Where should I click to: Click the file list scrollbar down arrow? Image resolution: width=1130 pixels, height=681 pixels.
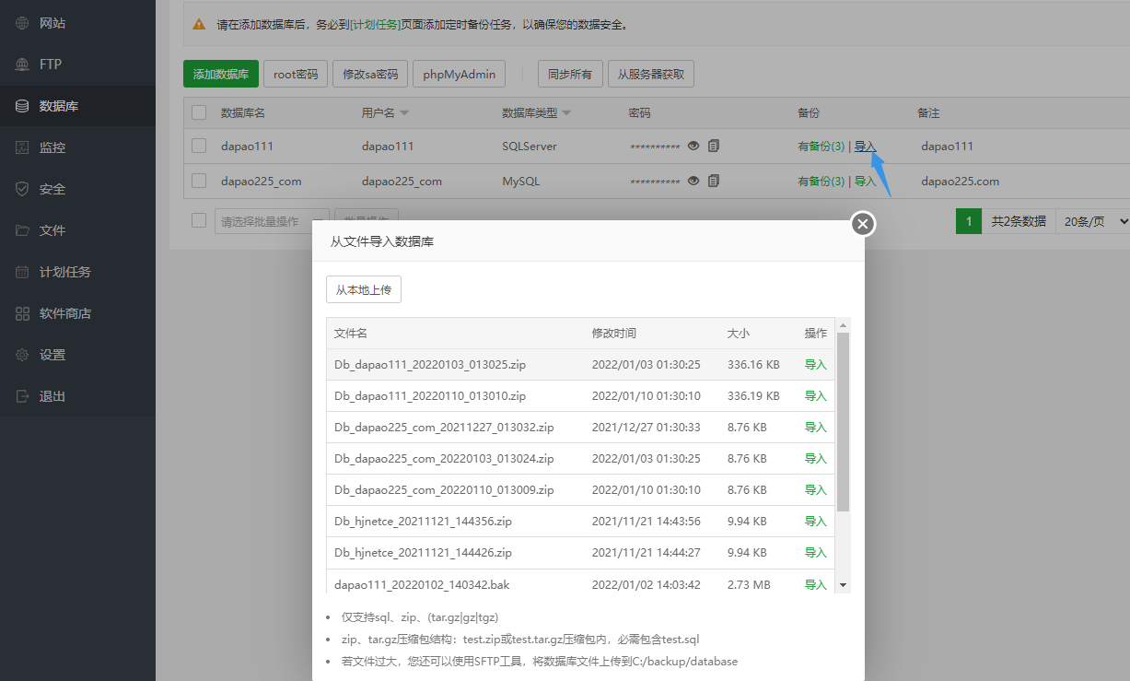843,585
